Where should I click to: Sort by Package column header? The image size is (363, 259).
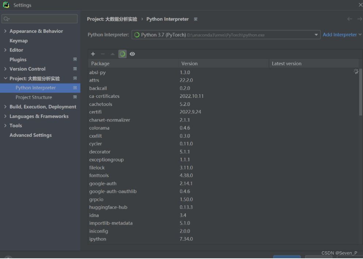point(133,63)
